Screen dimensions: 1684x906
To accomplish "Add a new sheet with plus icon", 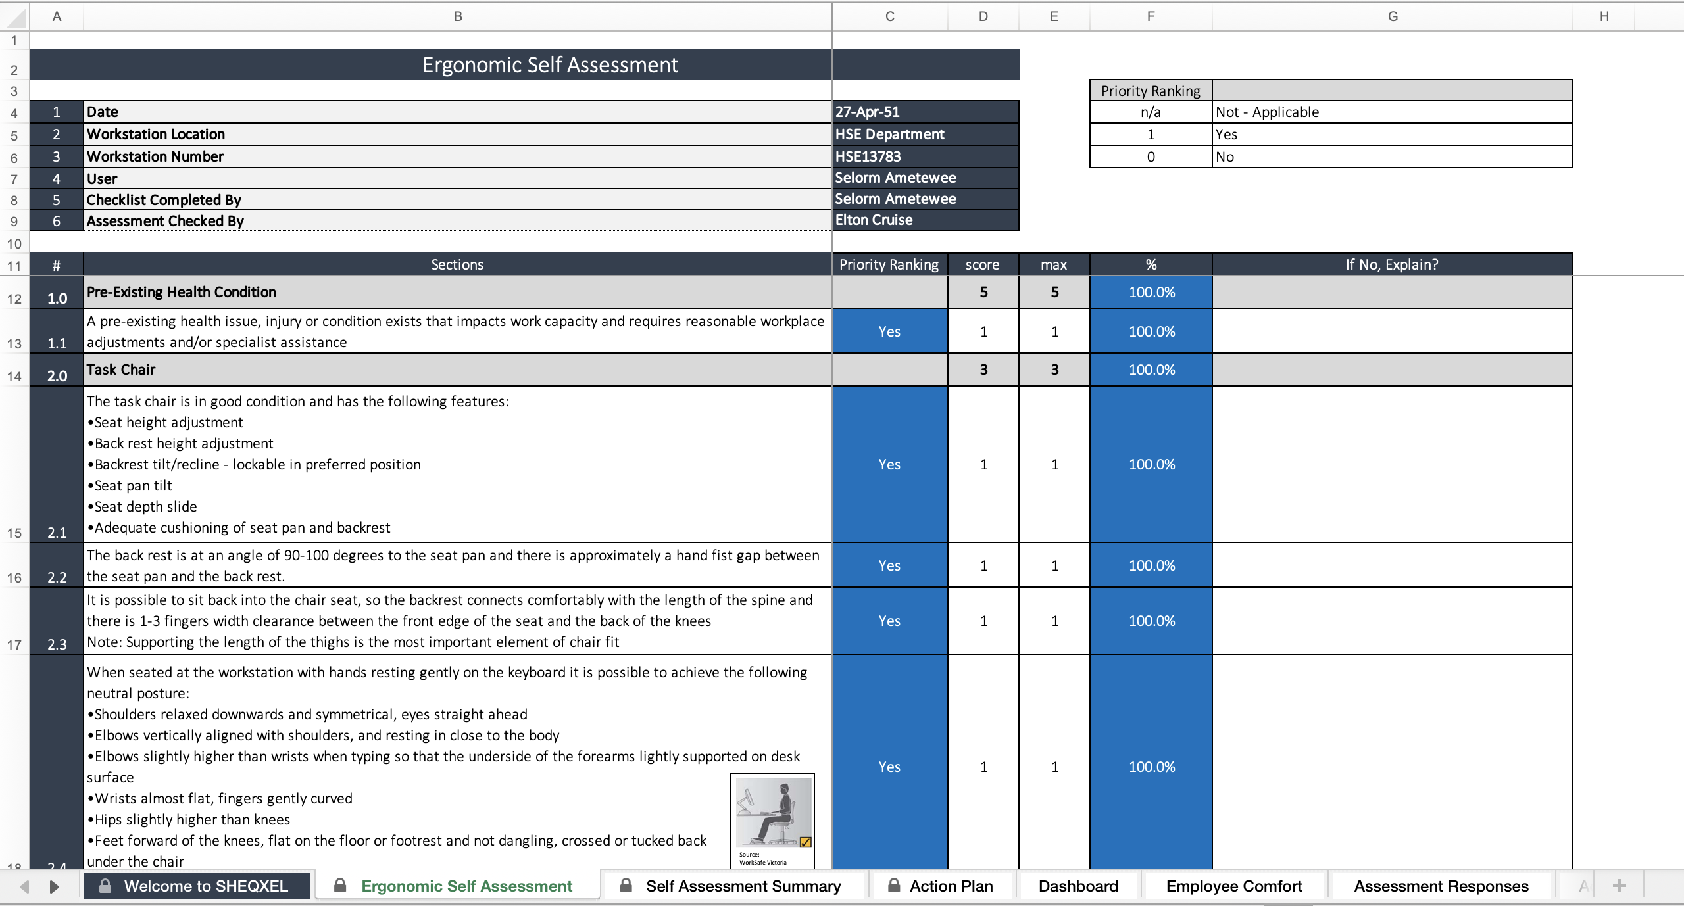I will pyautogui.click(x=1620, y=886).
